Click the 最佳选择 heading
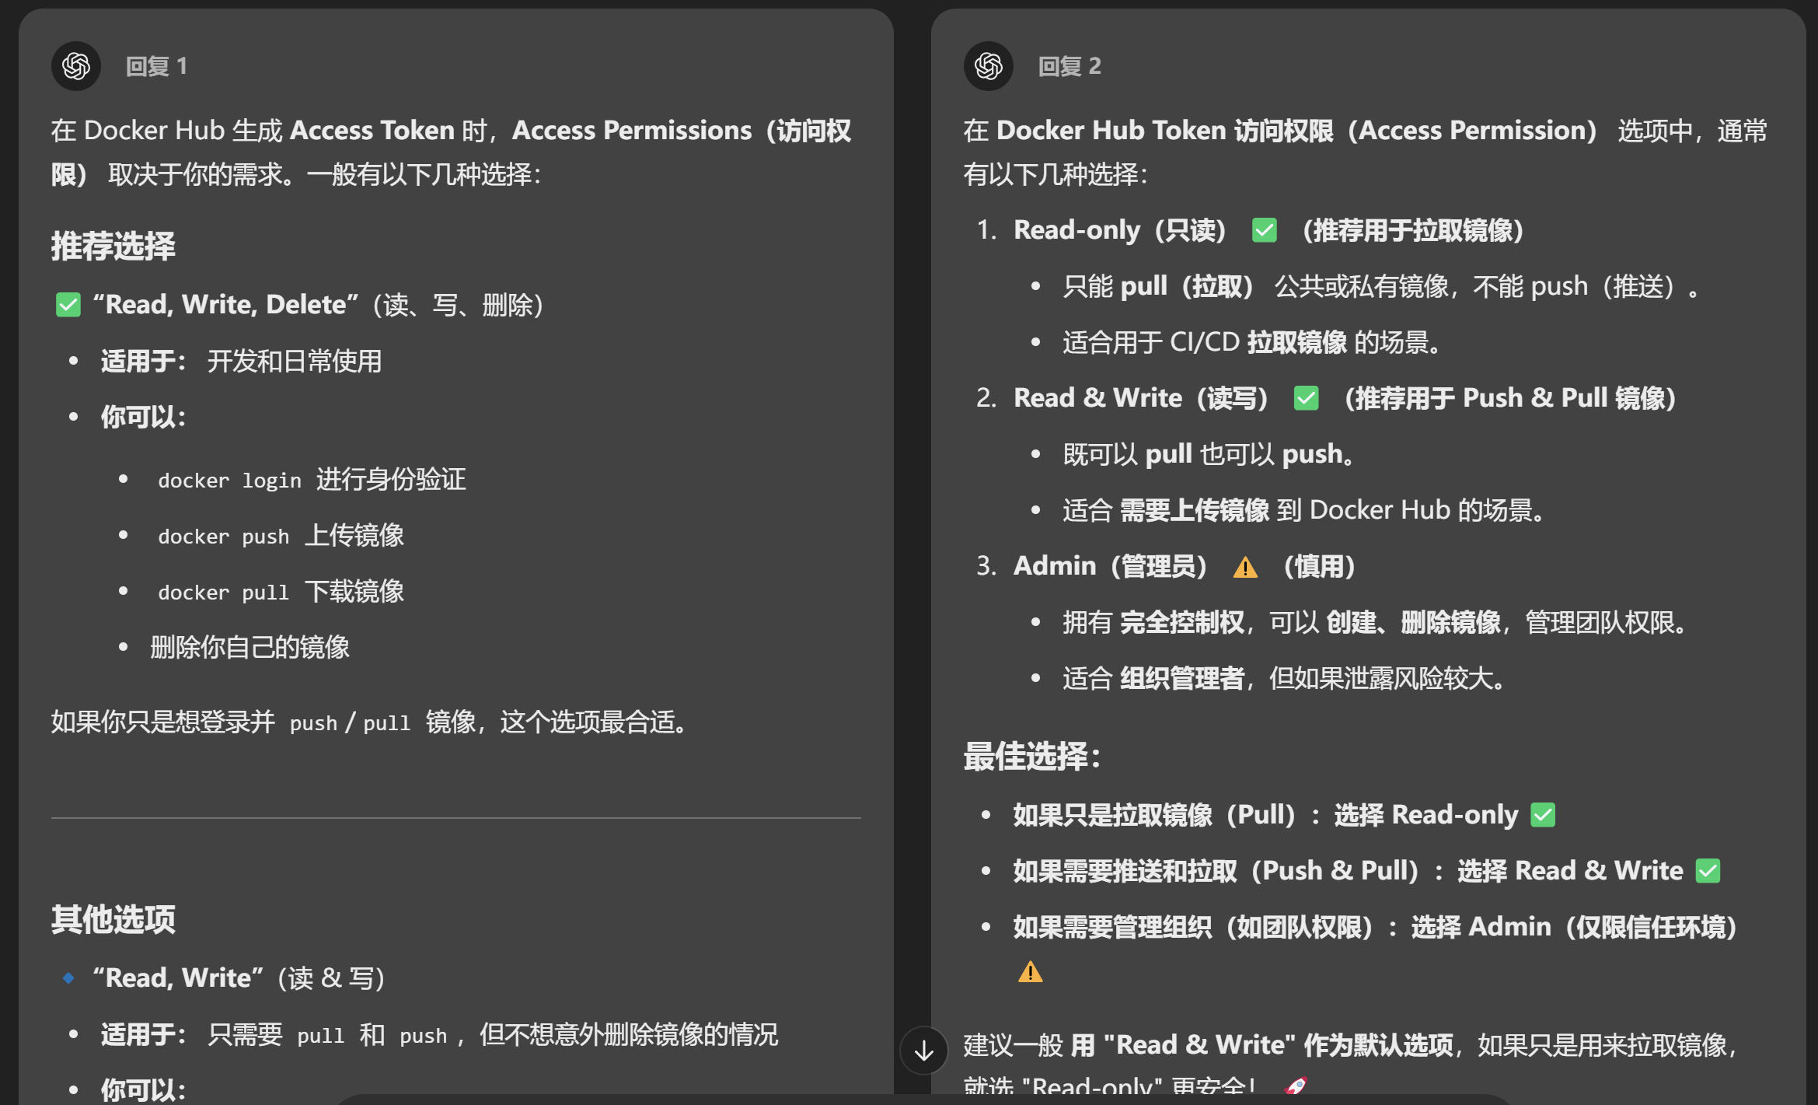Image resolution: width=1818 pixels, height=1105 pixels. click(1031, 756)
